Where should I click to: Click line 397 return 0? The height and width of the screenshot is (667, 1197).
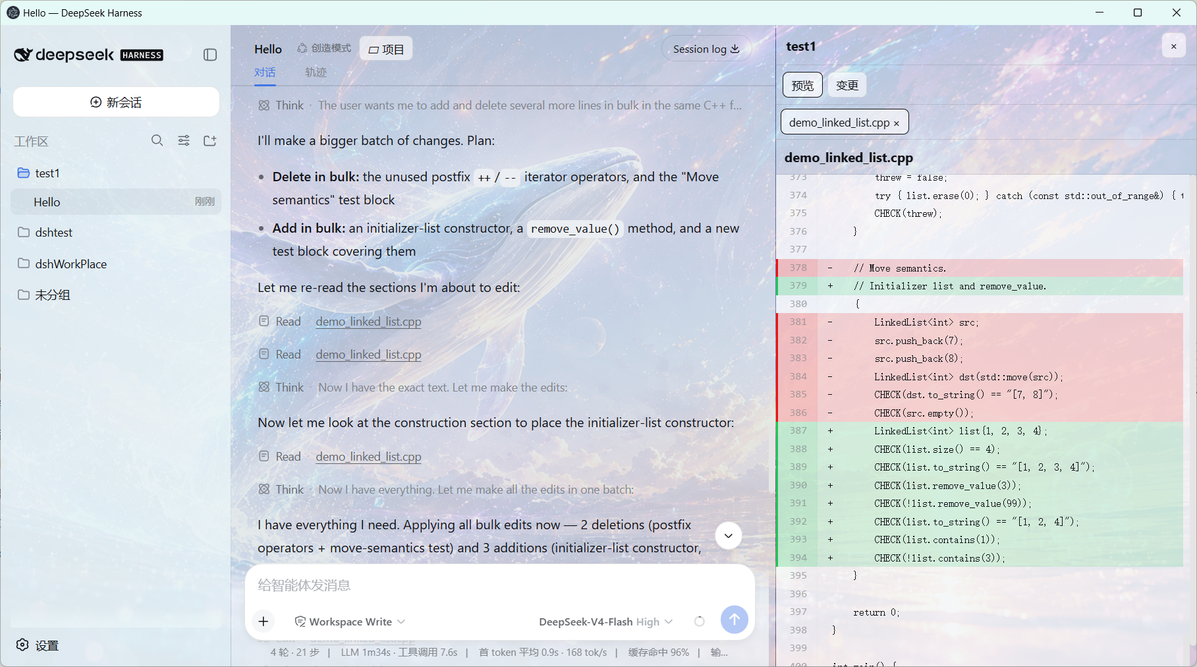coord(980,612)
